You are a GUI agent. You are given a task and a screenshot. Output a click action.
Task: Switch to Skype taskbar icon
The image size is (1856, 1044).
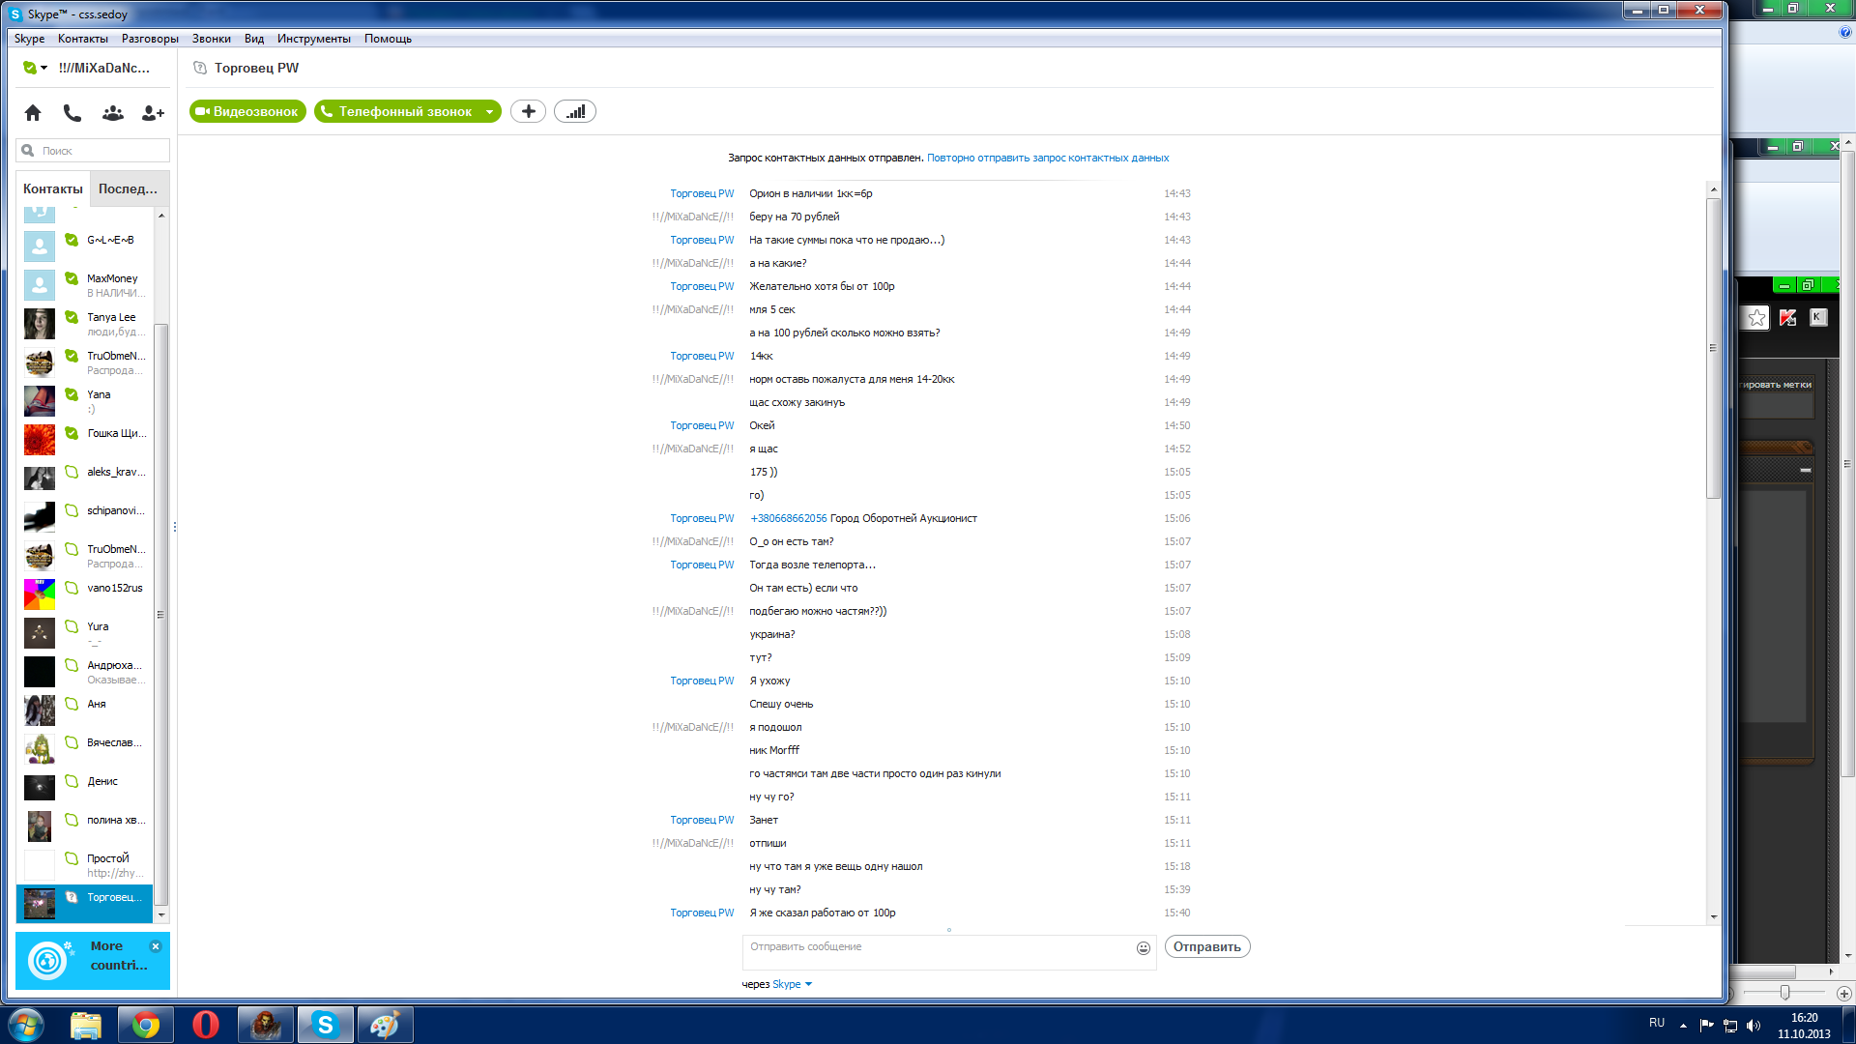325,1025
